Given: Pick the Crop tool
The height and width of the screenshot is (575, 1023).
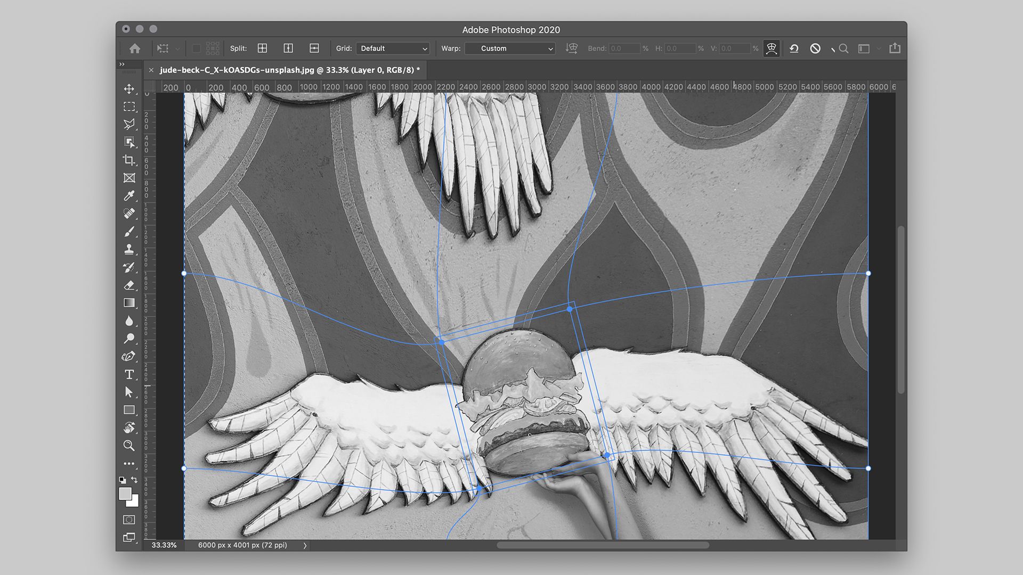Looking at the screenshot, I should coord(129,160).
